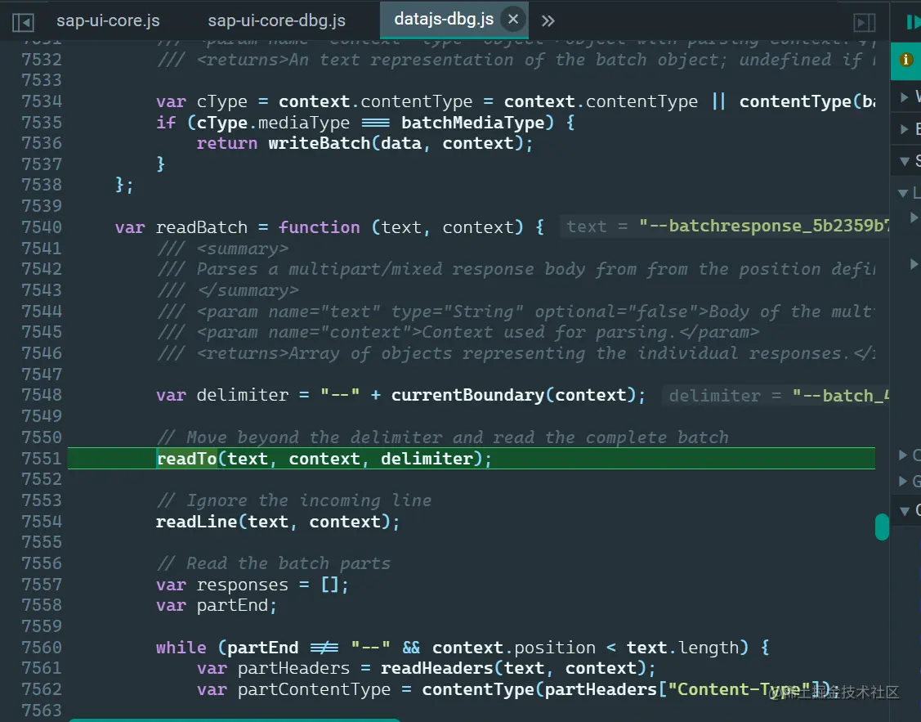Image resolution: width=921 pixels, height=722 pixels.
Task: Set breakpoint on line number 7554
Action: tap(42, 521)
